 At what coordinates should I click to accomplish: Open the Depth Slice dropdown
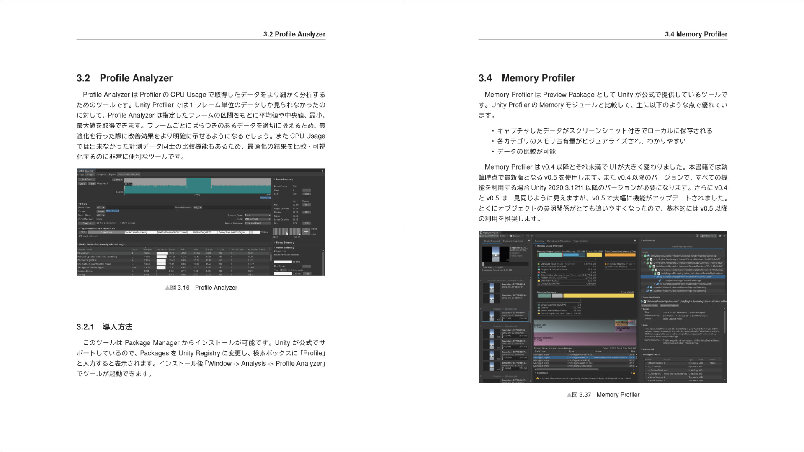point(101,215)
